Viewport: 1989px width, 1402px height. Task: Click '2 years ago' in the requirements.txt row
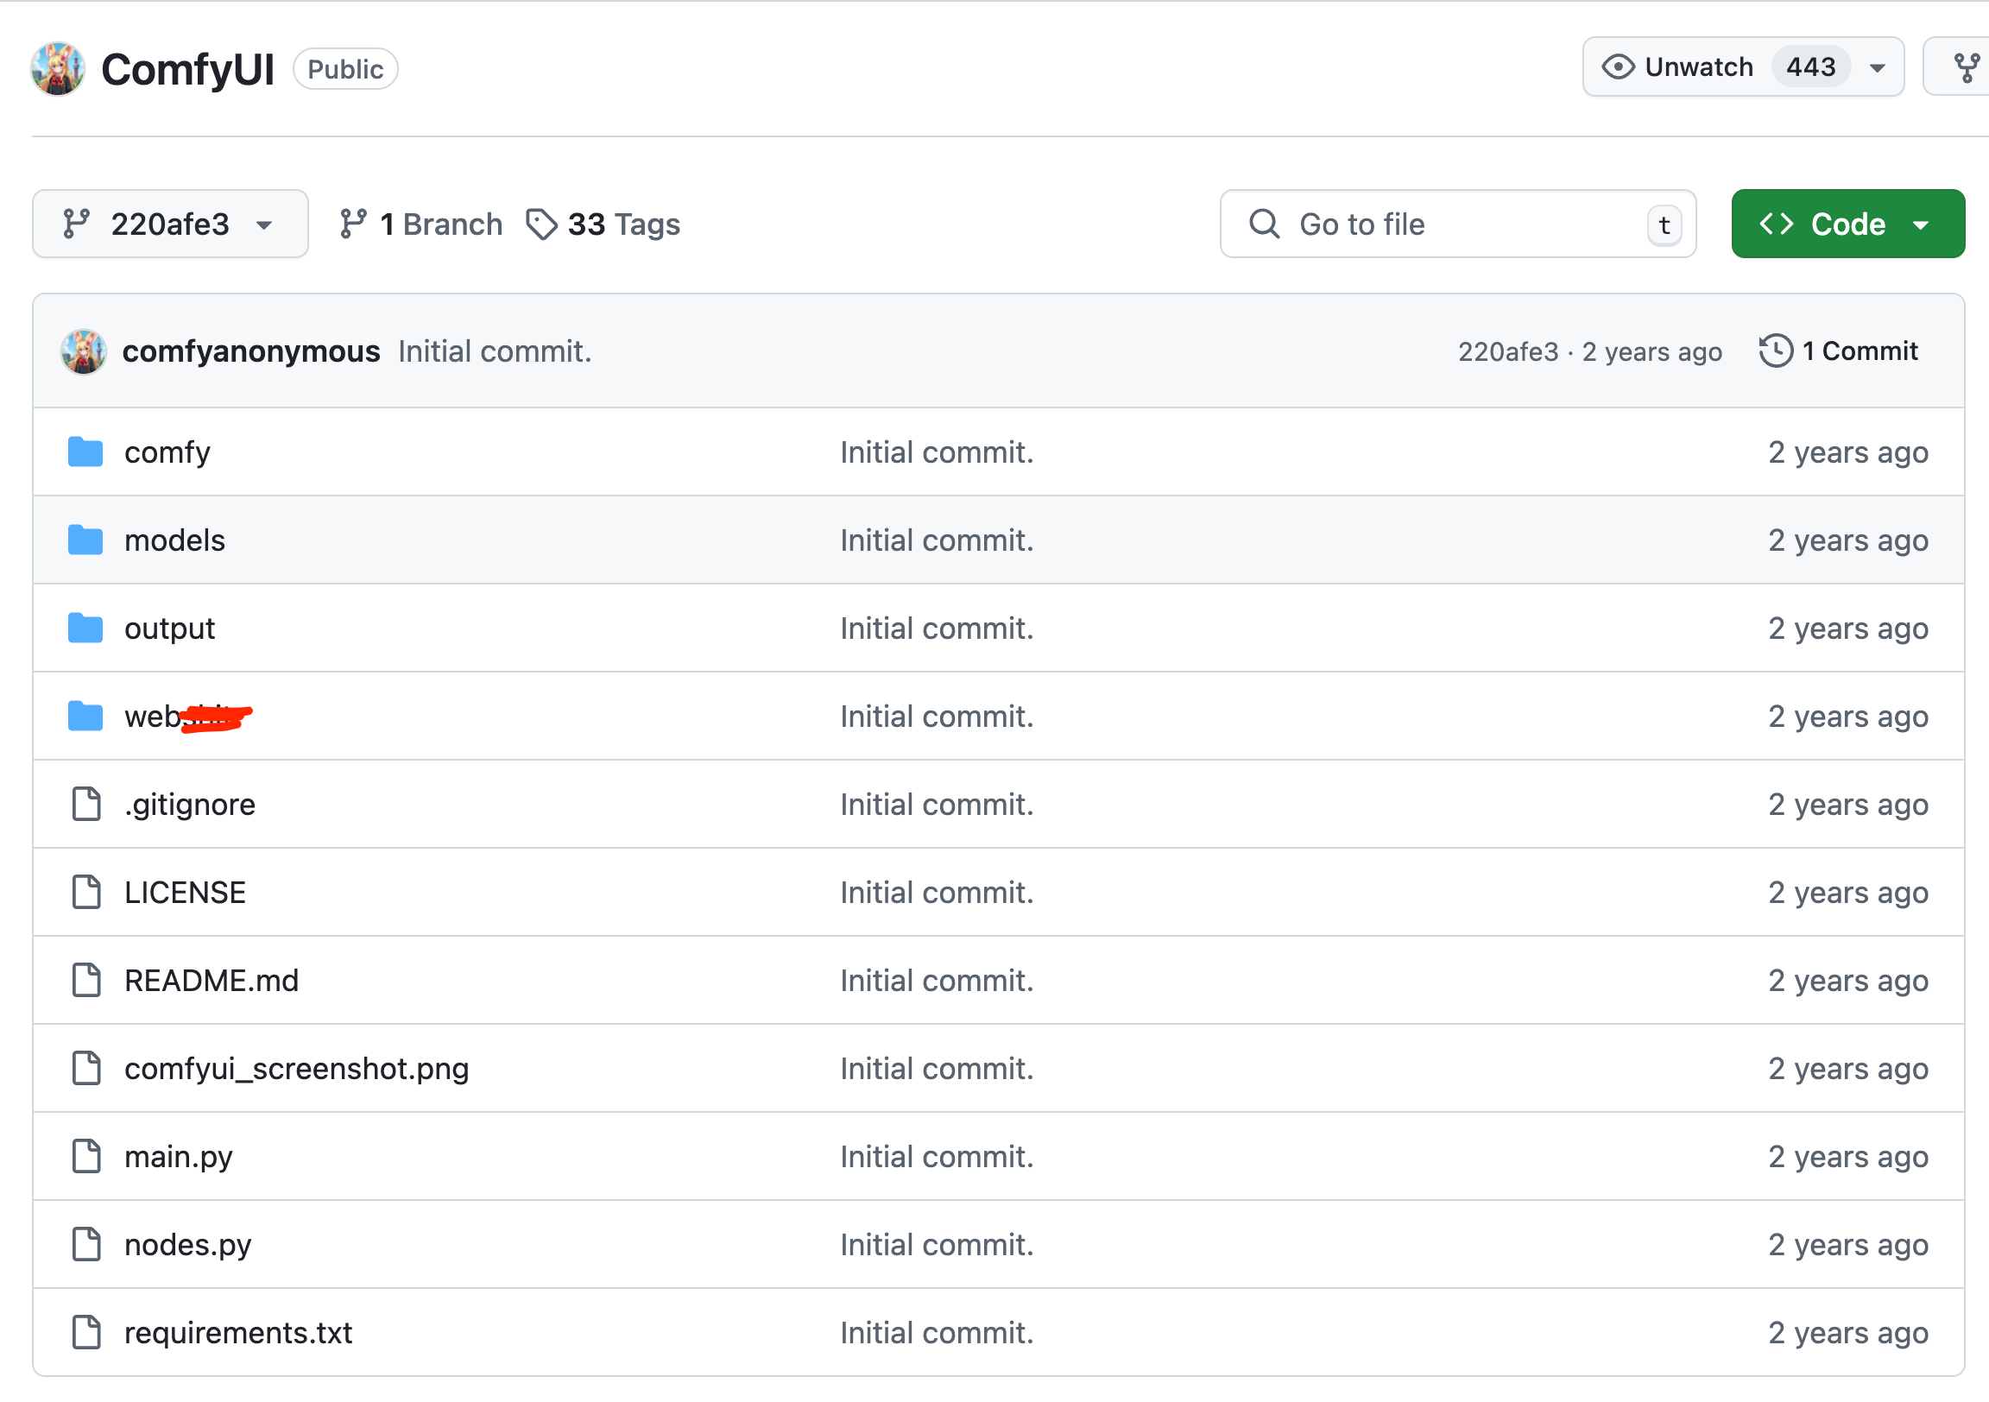1847,1333
